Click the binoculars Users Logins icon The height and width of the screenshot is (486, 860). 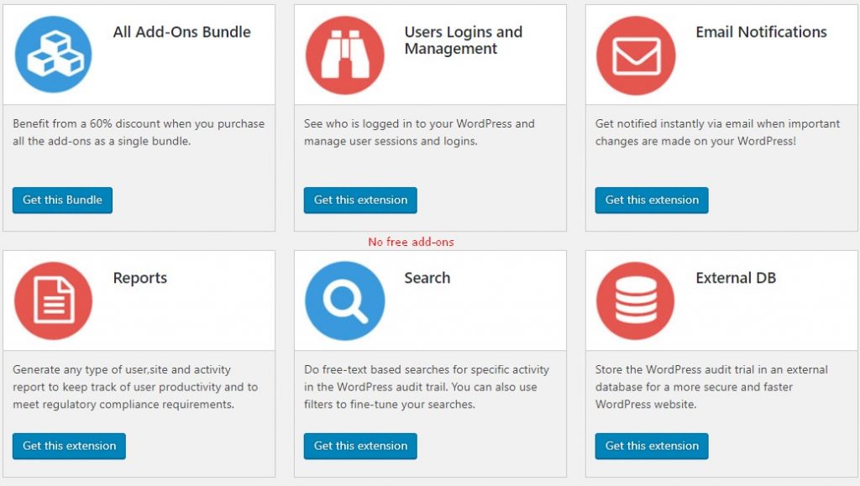point(345,55)
